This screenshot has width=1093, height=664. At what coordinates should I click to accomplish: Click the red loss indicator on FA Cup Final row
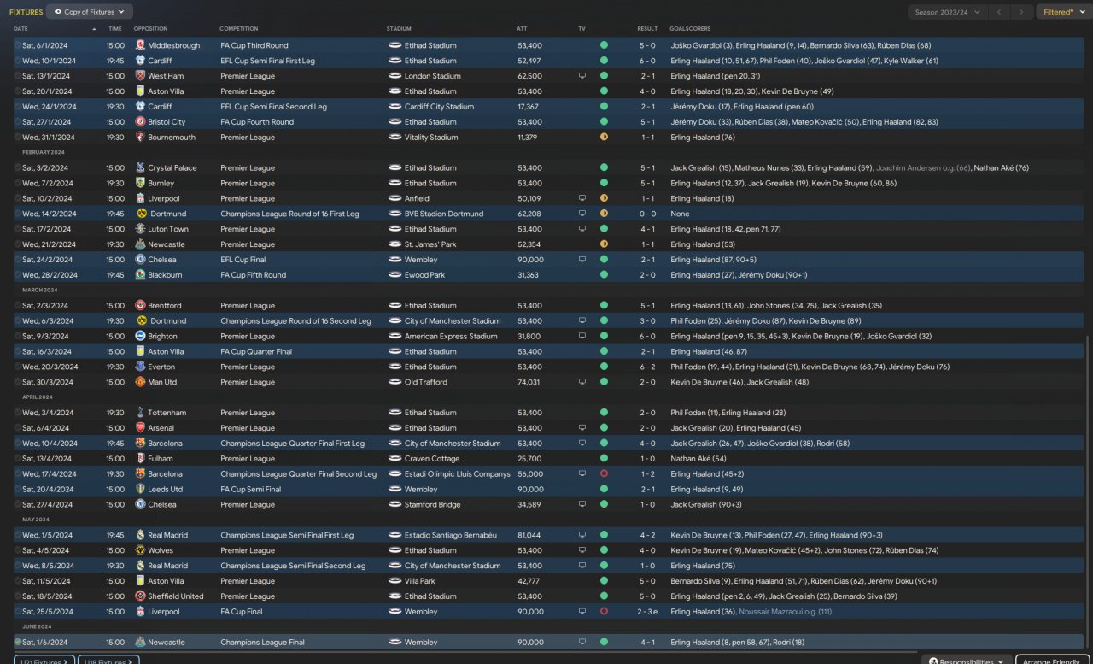(x=604, y=612)
